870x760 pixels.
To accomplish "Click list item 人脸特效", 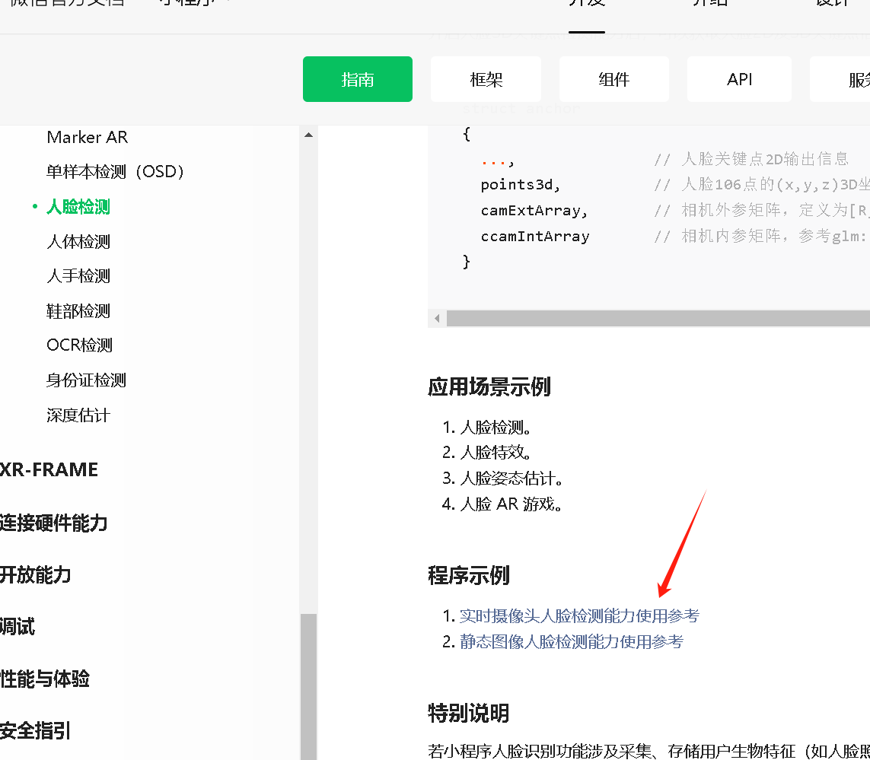I will click(496, 452).
